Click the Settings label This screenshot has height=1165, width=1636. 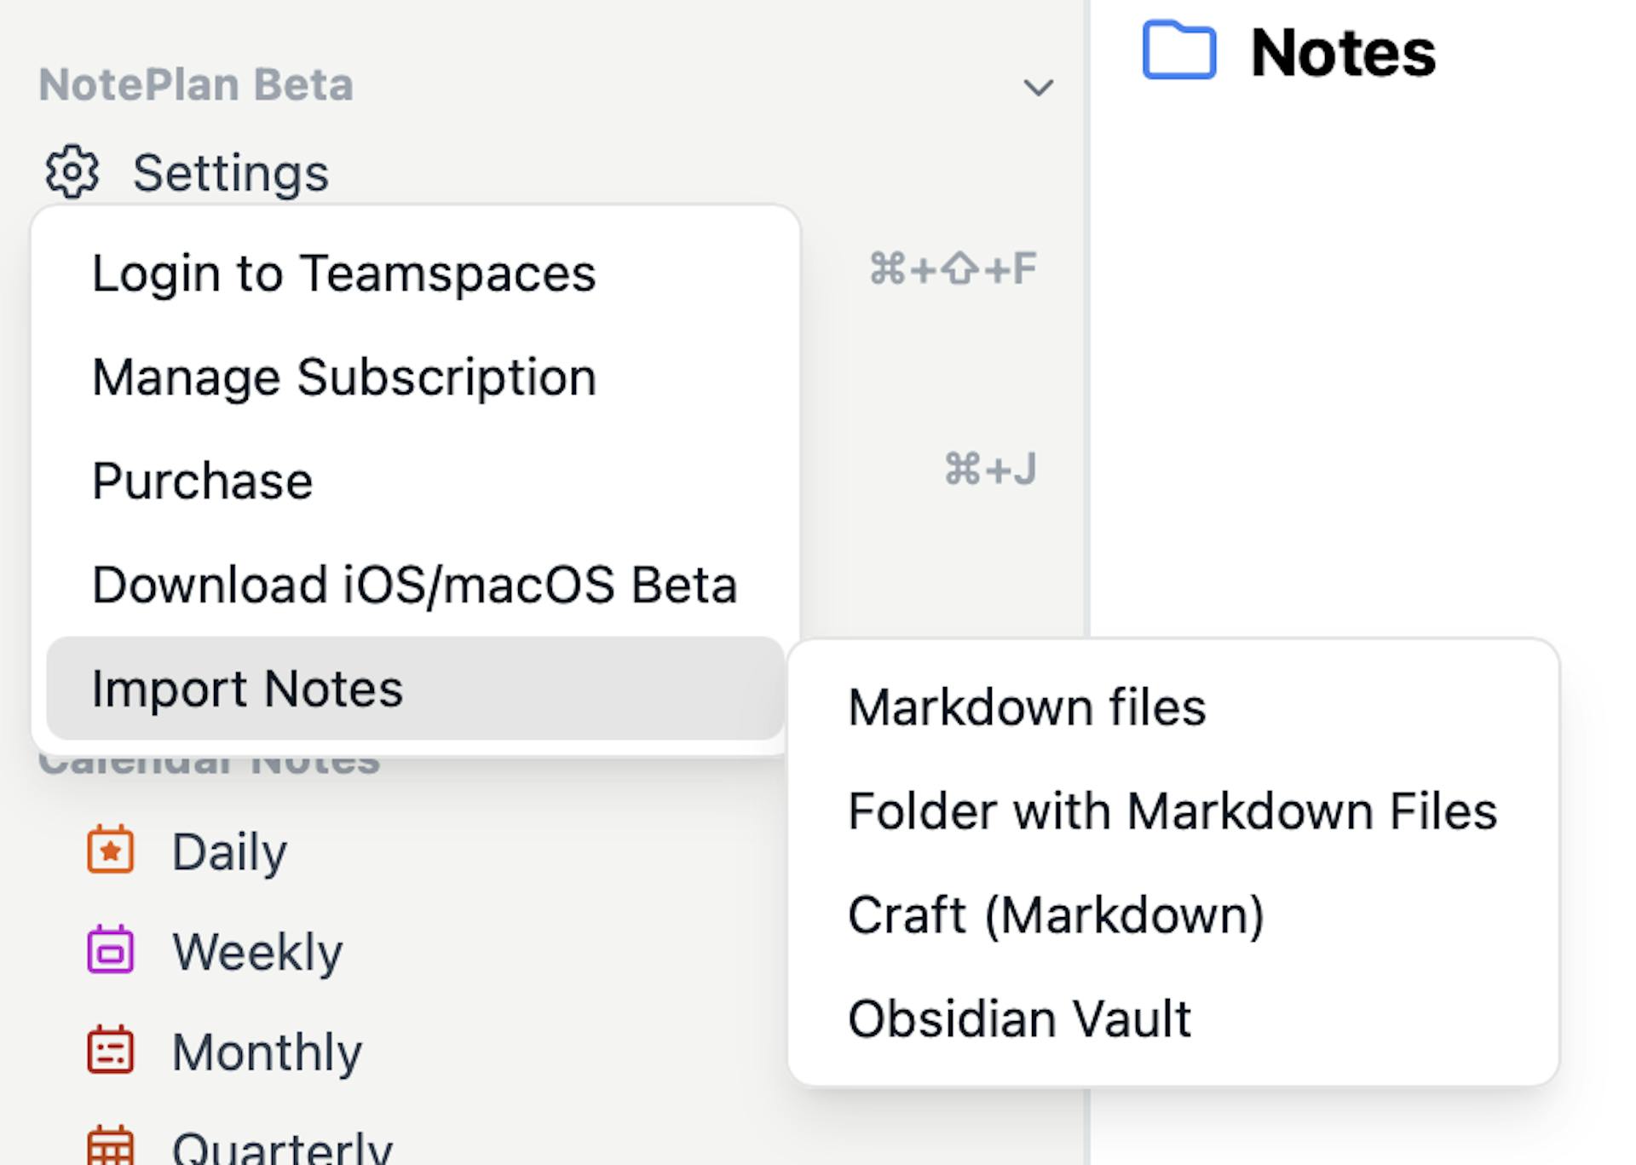pos(230,173)
